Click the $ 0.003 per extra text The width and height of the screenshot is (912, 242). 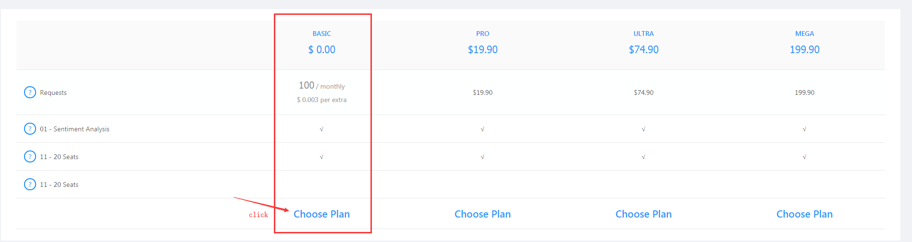321,100
